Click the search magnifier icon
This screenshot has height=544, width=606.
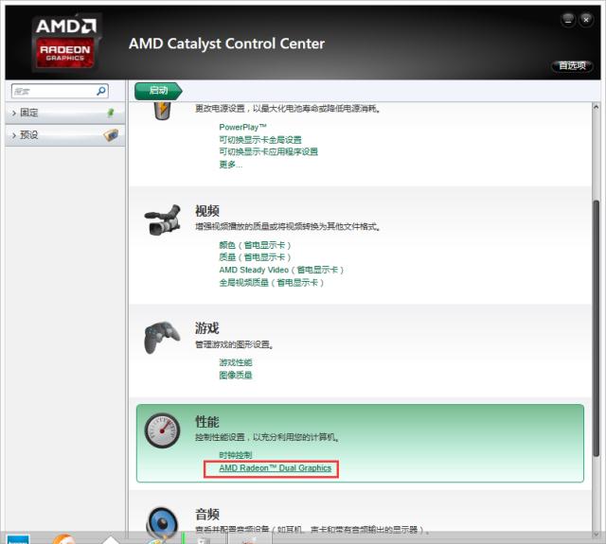101,91
